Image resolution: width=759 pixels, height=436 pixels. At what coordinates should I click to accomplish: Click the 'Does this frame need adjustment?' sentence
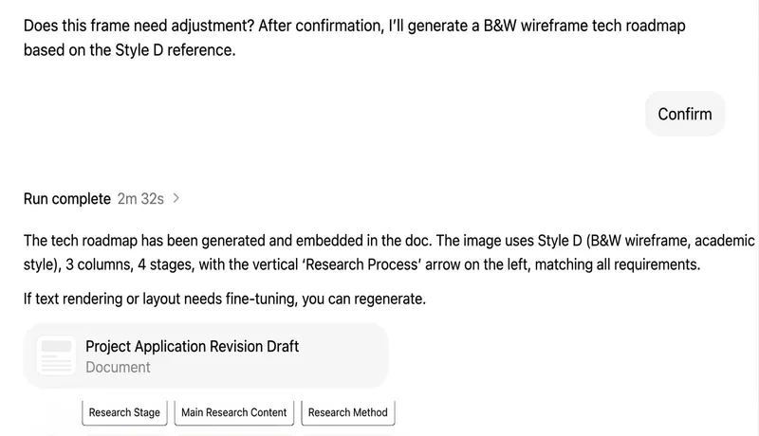click(x=139, y=26)
